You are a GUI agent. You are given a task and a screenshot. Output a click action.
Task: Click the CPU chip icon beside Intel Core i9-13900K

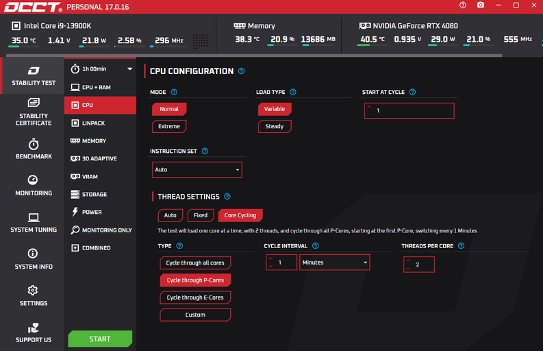pyautogui.click(x=16, y=25)
